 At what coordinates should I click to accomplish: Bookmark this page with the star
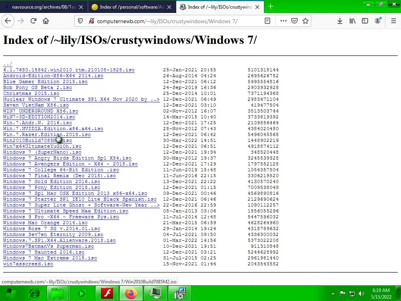(x=305, y=21)
